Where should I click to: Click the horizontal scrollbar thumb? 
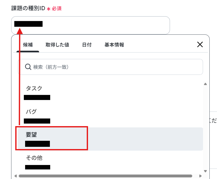(x=105, y=176)
